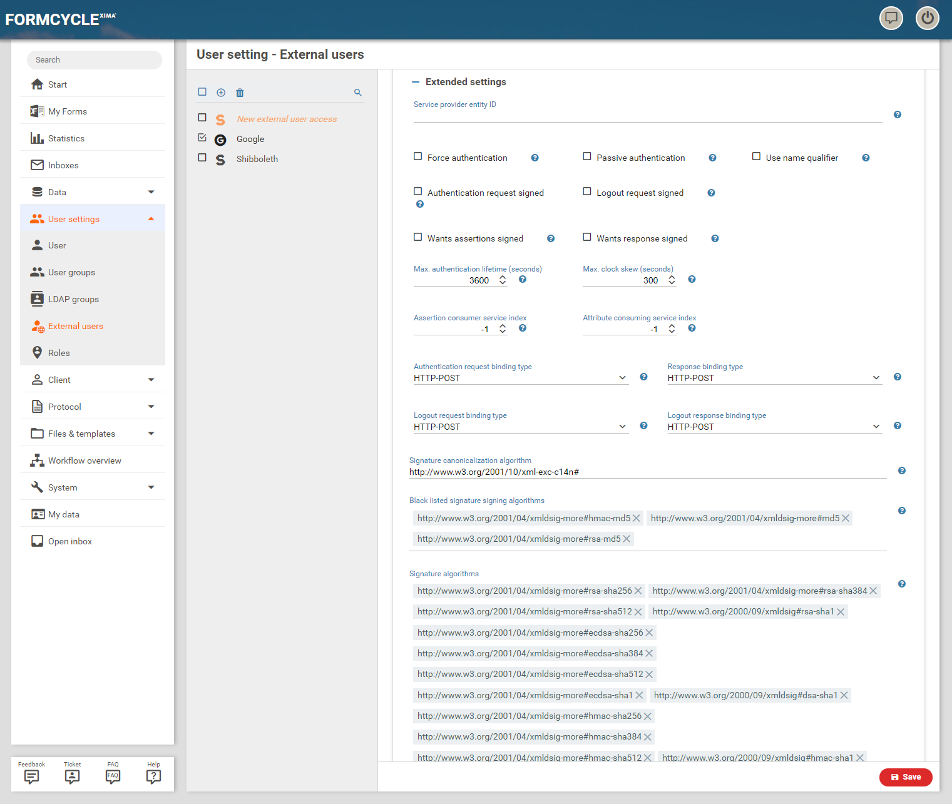Click the Signature canonicalization algorithm field

pyautogui.click(x=648, y=472)
